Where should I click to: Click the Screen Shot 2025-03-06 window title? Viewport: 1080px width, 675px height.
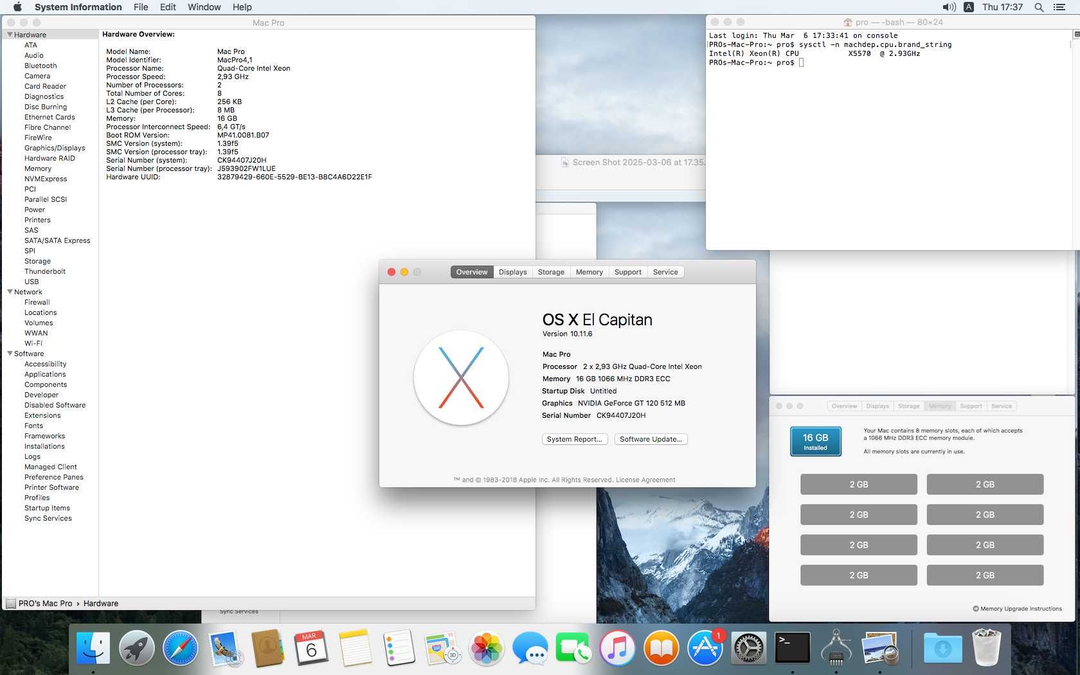638,163
